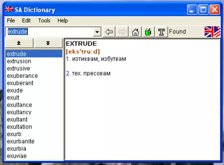Go to the home icon
This screenshot has width=224, height=165.
[x=135, y=32]
